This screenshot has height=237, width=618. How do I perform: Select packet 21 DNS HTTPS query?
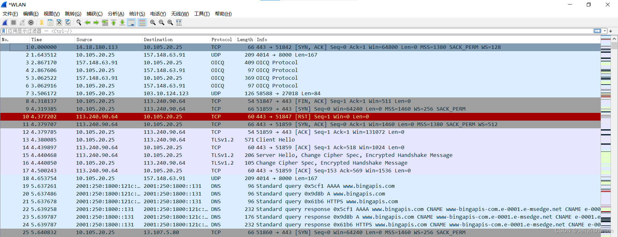point(300,202)
